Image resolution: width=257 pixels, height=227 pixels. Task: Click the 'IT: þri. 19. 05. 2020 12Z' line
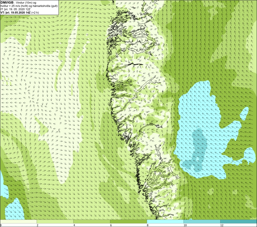tap(15, 9)
